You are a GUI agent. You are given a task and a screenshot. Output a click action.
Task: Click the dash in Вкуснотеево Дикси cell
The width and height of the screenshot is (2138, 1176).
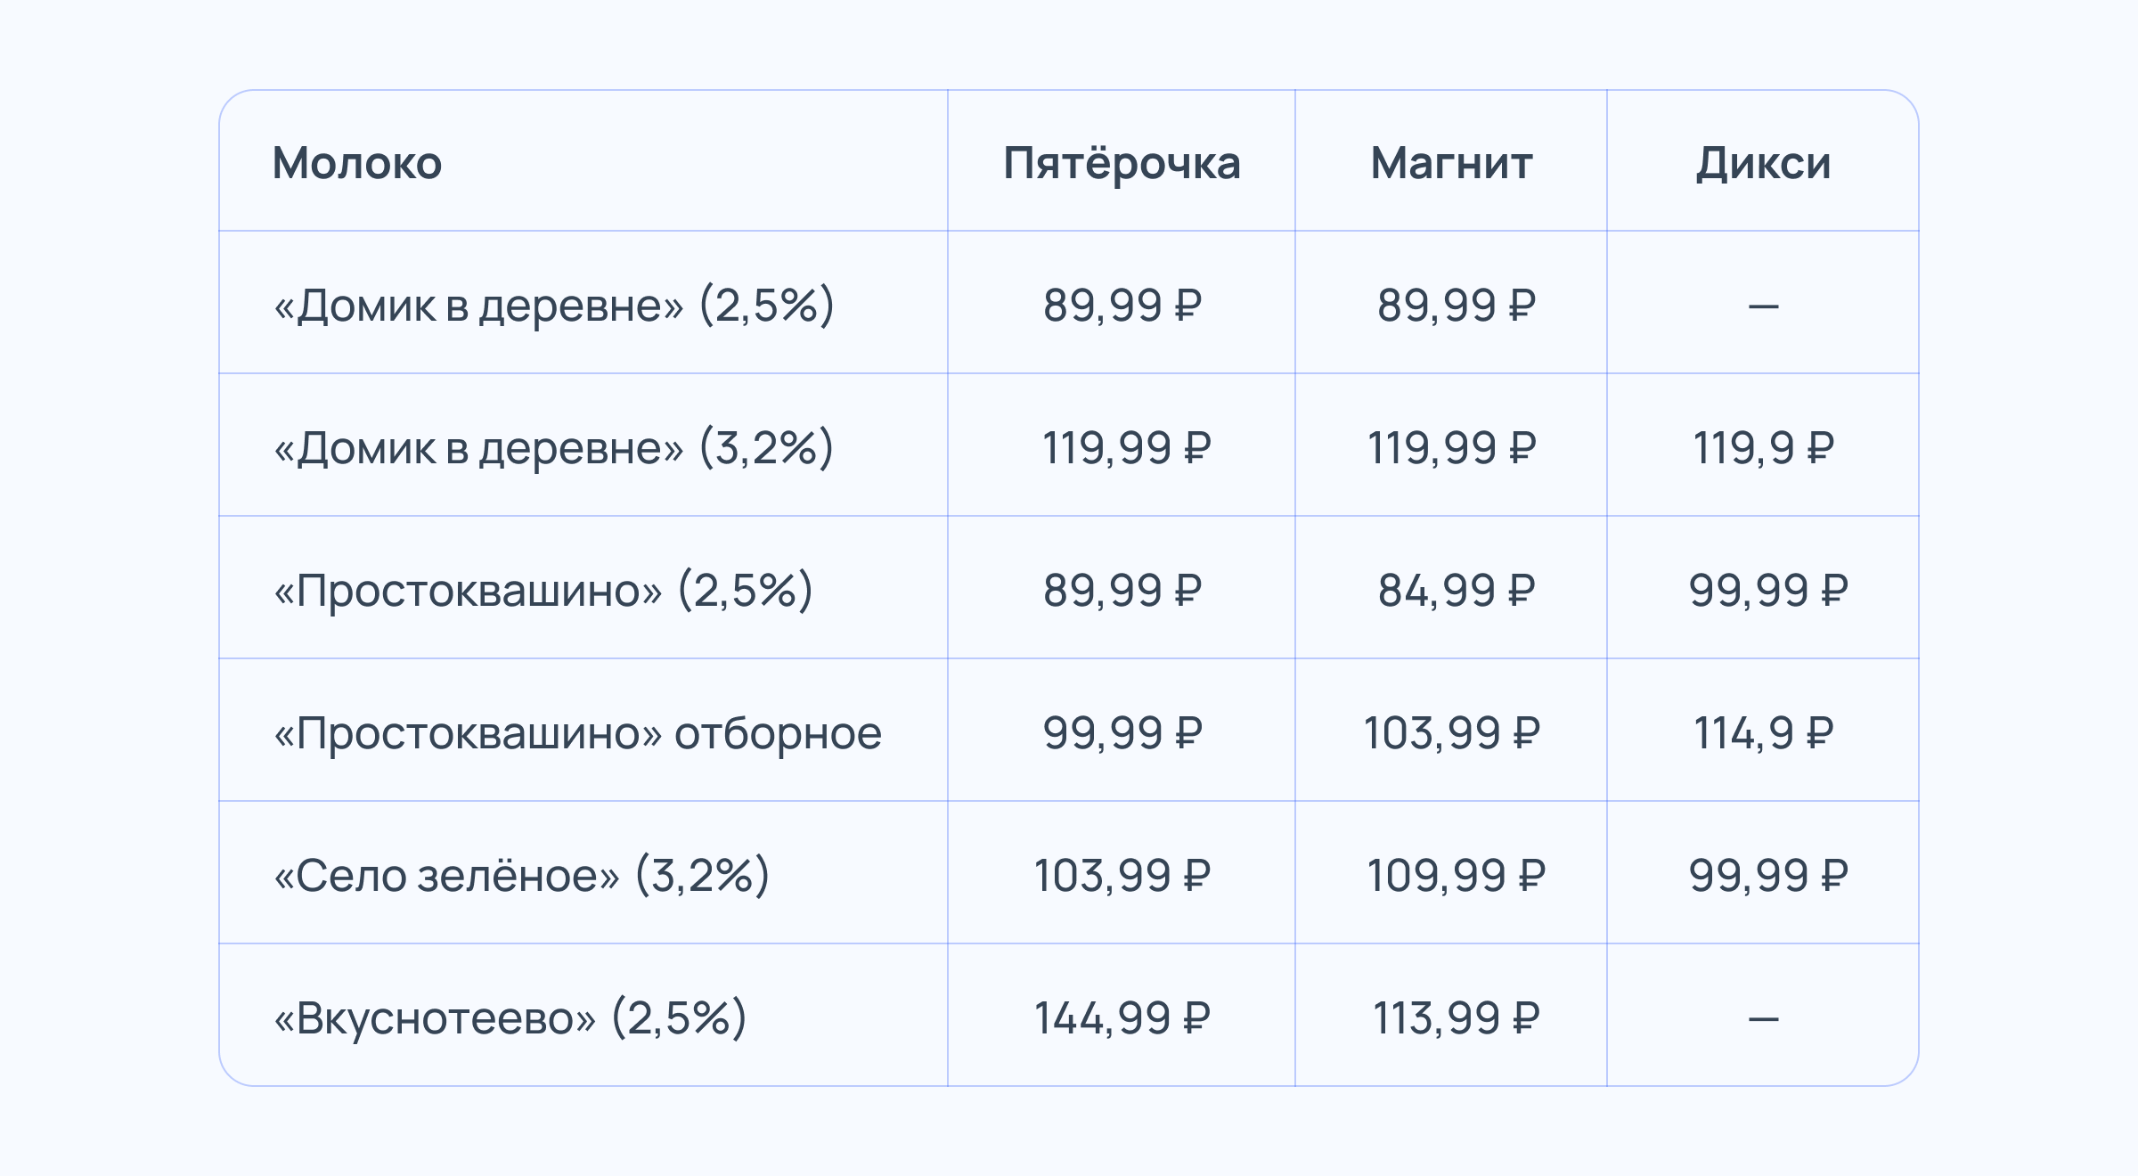click(1763, 1018)
